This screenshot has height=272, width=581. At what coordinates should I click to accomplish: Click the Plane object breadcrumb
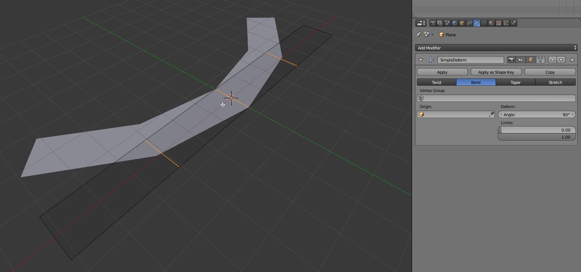point(447,35)
